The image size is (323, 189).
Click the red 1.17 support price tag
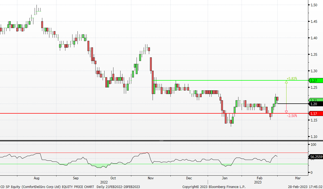click(315, 113)
